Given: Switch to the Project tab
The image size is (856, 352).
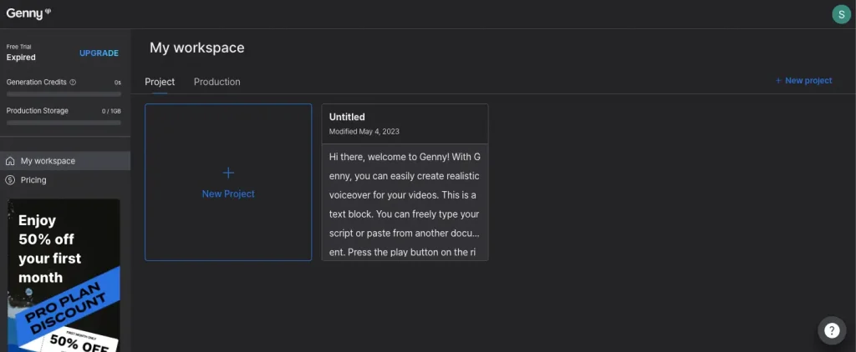Looking at the screenshot, I should (x=160, y=82).
